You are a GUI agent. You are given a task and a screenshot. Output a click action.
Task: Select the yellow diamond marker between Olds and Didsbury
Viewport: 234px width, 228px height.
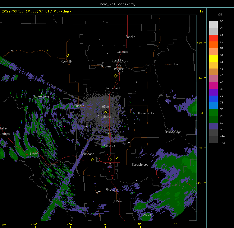point(105,113)
